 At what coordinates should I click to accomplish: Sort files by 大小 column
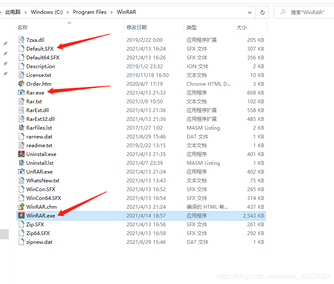coord(242,27)
